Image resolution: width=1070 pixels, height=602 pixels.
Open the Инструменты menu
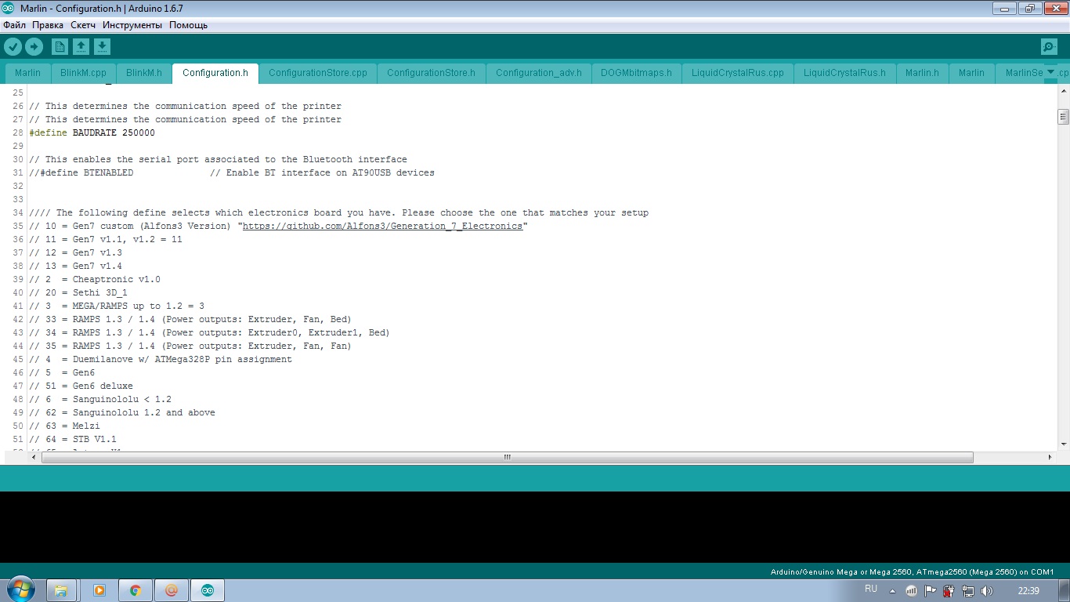coord(132,25)
